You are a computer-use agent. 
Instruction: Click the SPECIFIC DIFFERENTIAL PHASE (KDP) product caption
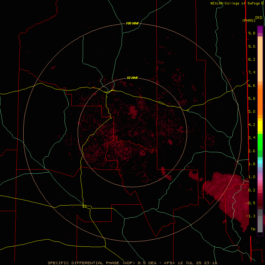coord(92,263)
